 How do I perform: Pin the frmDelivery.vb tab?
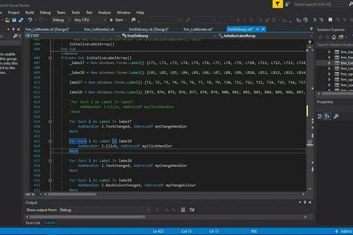258,29
